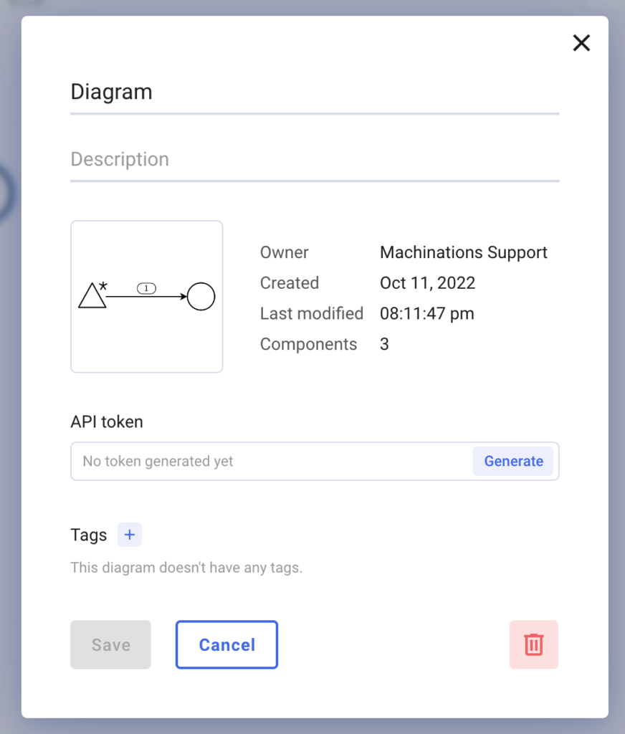The width and height of the screenshot is (625, 734).
Task: Click the no tags message text
Action: (185, 567)
